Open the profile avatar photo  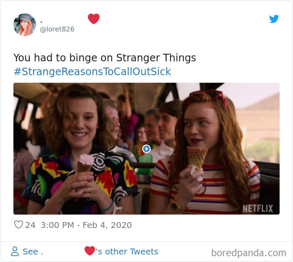click(25, 25)
